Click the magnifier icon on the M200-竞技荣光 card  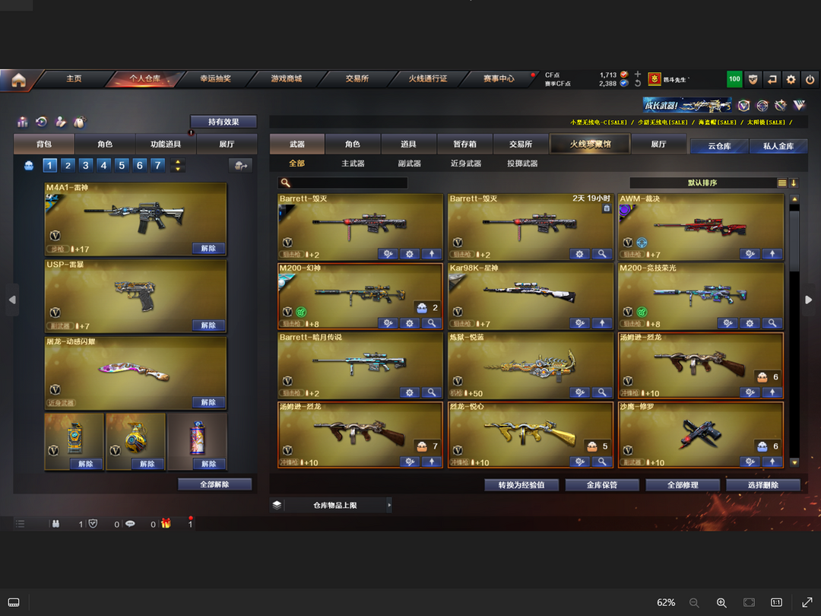[772, 323]
